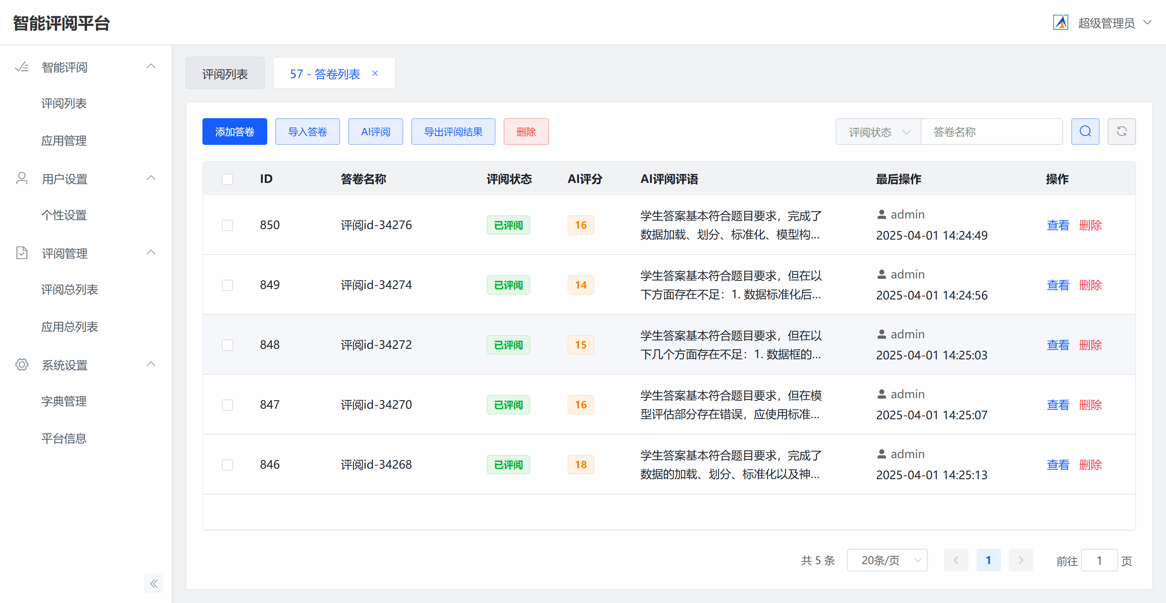Click the 评阅管理 document icon
This screenshot has width=1166, height=603.
pos(22,253)
